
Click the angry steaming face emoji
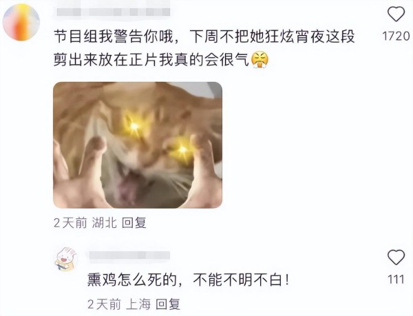tap(260, 60)
